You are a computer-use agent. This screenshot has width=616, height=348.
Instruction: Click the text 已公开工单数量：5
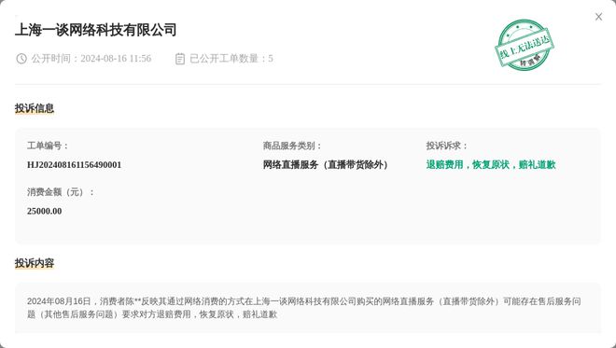(231, 59)
